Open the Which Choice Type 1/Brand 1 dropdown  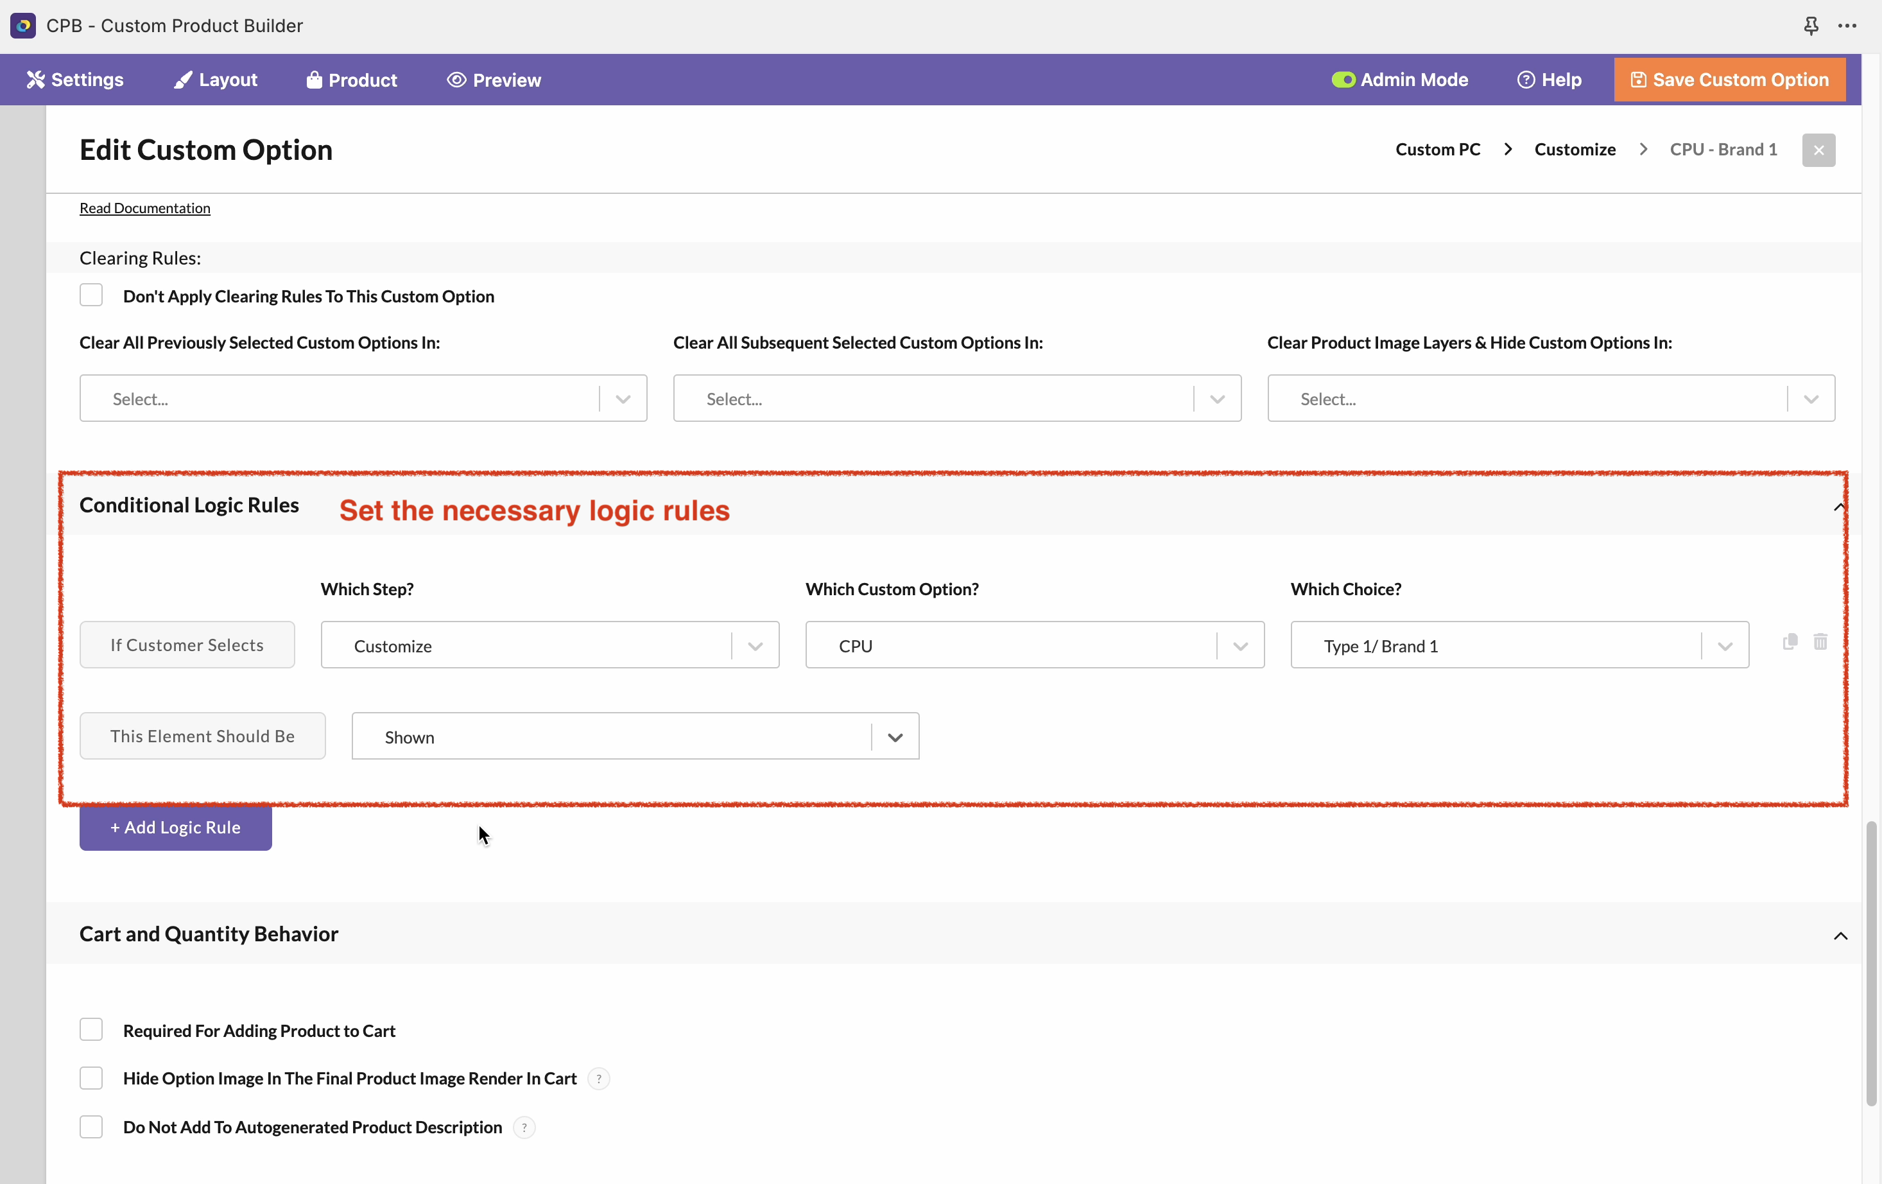coord(1519,645)
